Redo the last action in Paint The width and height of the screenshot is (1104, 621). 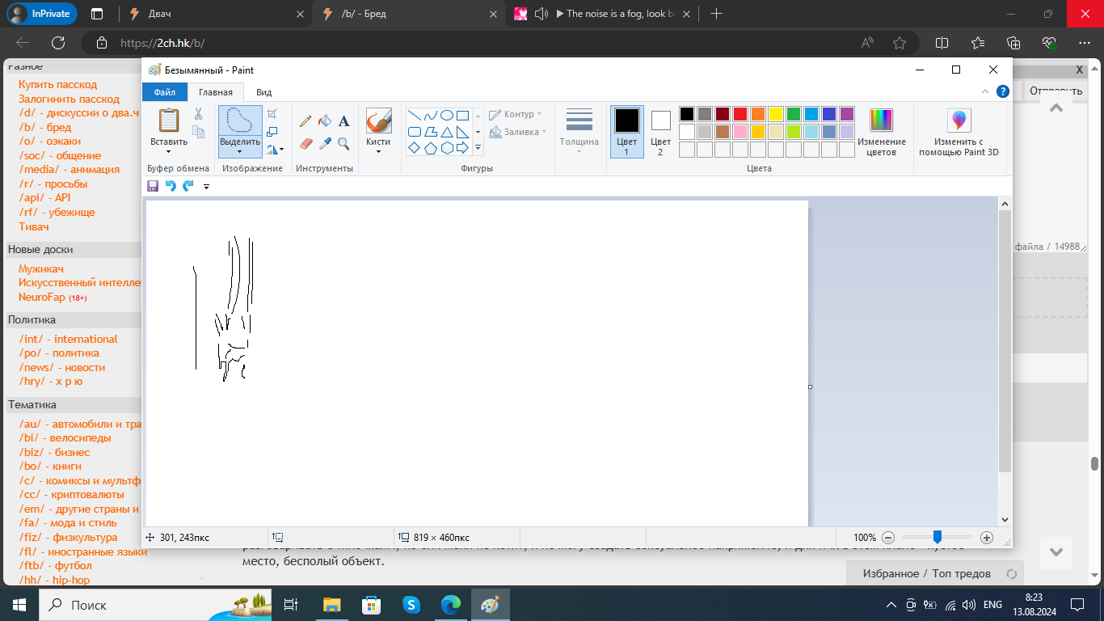coord(188,186)
